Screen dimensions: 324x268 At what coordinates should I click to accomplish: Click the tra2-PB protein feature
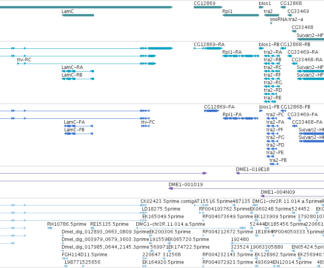tap(274, 164)
